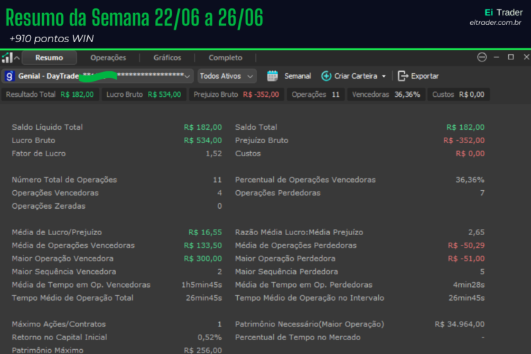
Task: Maximize the report window
Action: [x=511, y=57]
